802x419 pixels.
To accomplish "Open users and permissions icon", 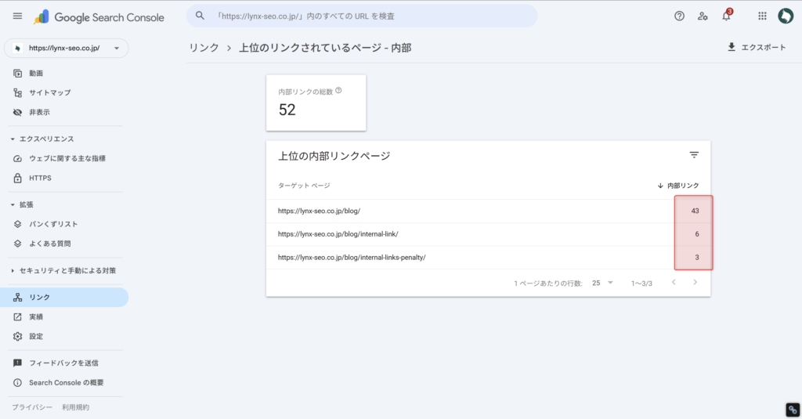I will click(703, 16).
